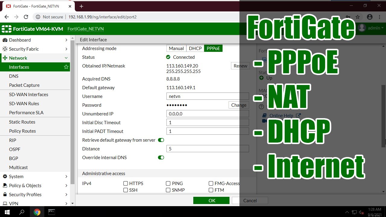Viewport: 386px width, 217px height.
Task: Click the Chrome icon in taskbar
Action: [37, 212]
